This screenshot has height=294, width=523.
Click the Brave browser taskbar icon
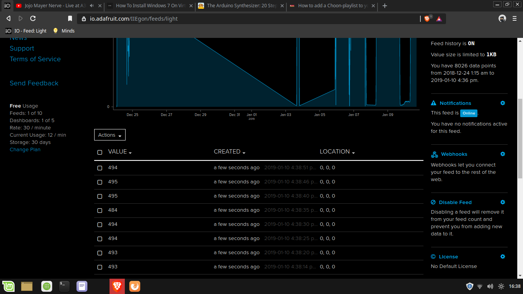tap(117, 286)
